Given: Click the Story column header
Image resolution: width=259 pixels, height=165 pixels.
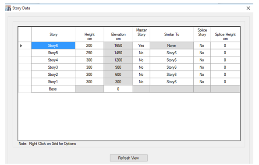Looking at the screenshot, I should coord(53,34).
